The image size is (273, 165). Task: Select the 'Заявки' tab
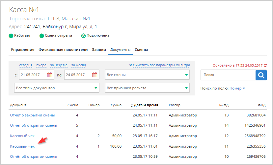click(x=99, y=50)
